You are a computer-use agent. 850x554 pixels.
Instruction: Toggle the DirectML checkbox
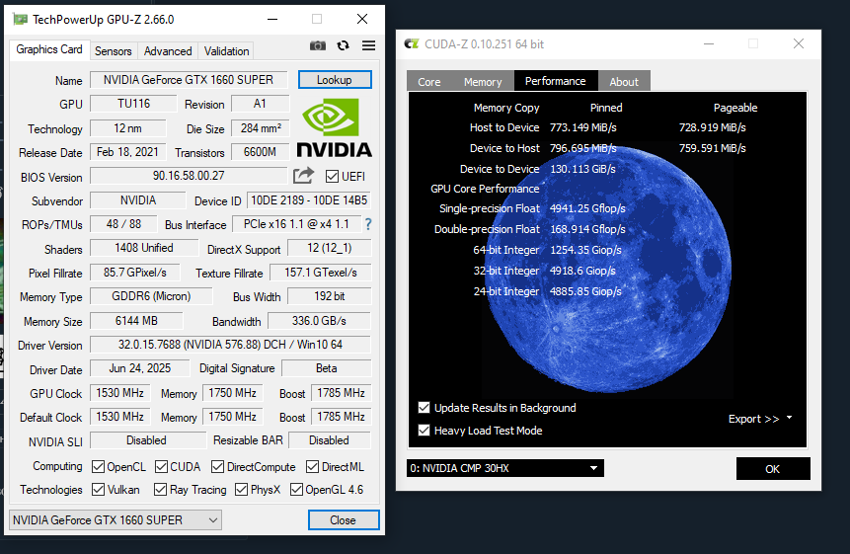(312, 467)
